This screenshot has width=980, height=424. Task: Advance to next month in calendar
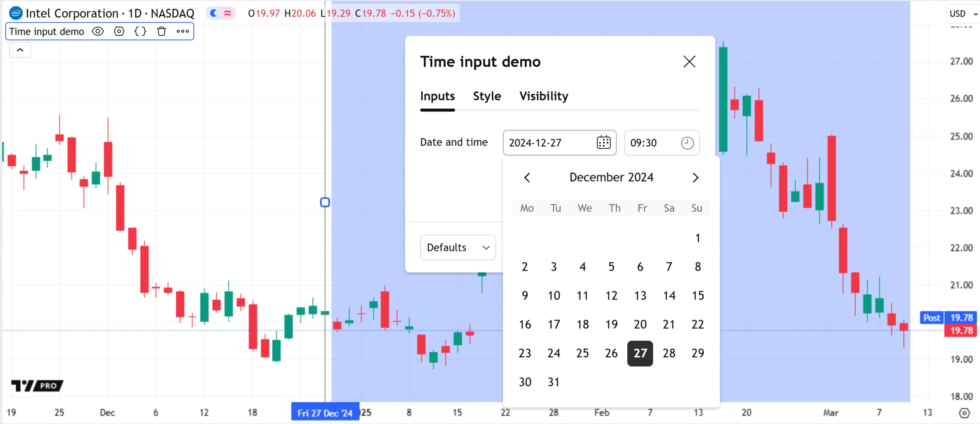[x=696, y=177]
